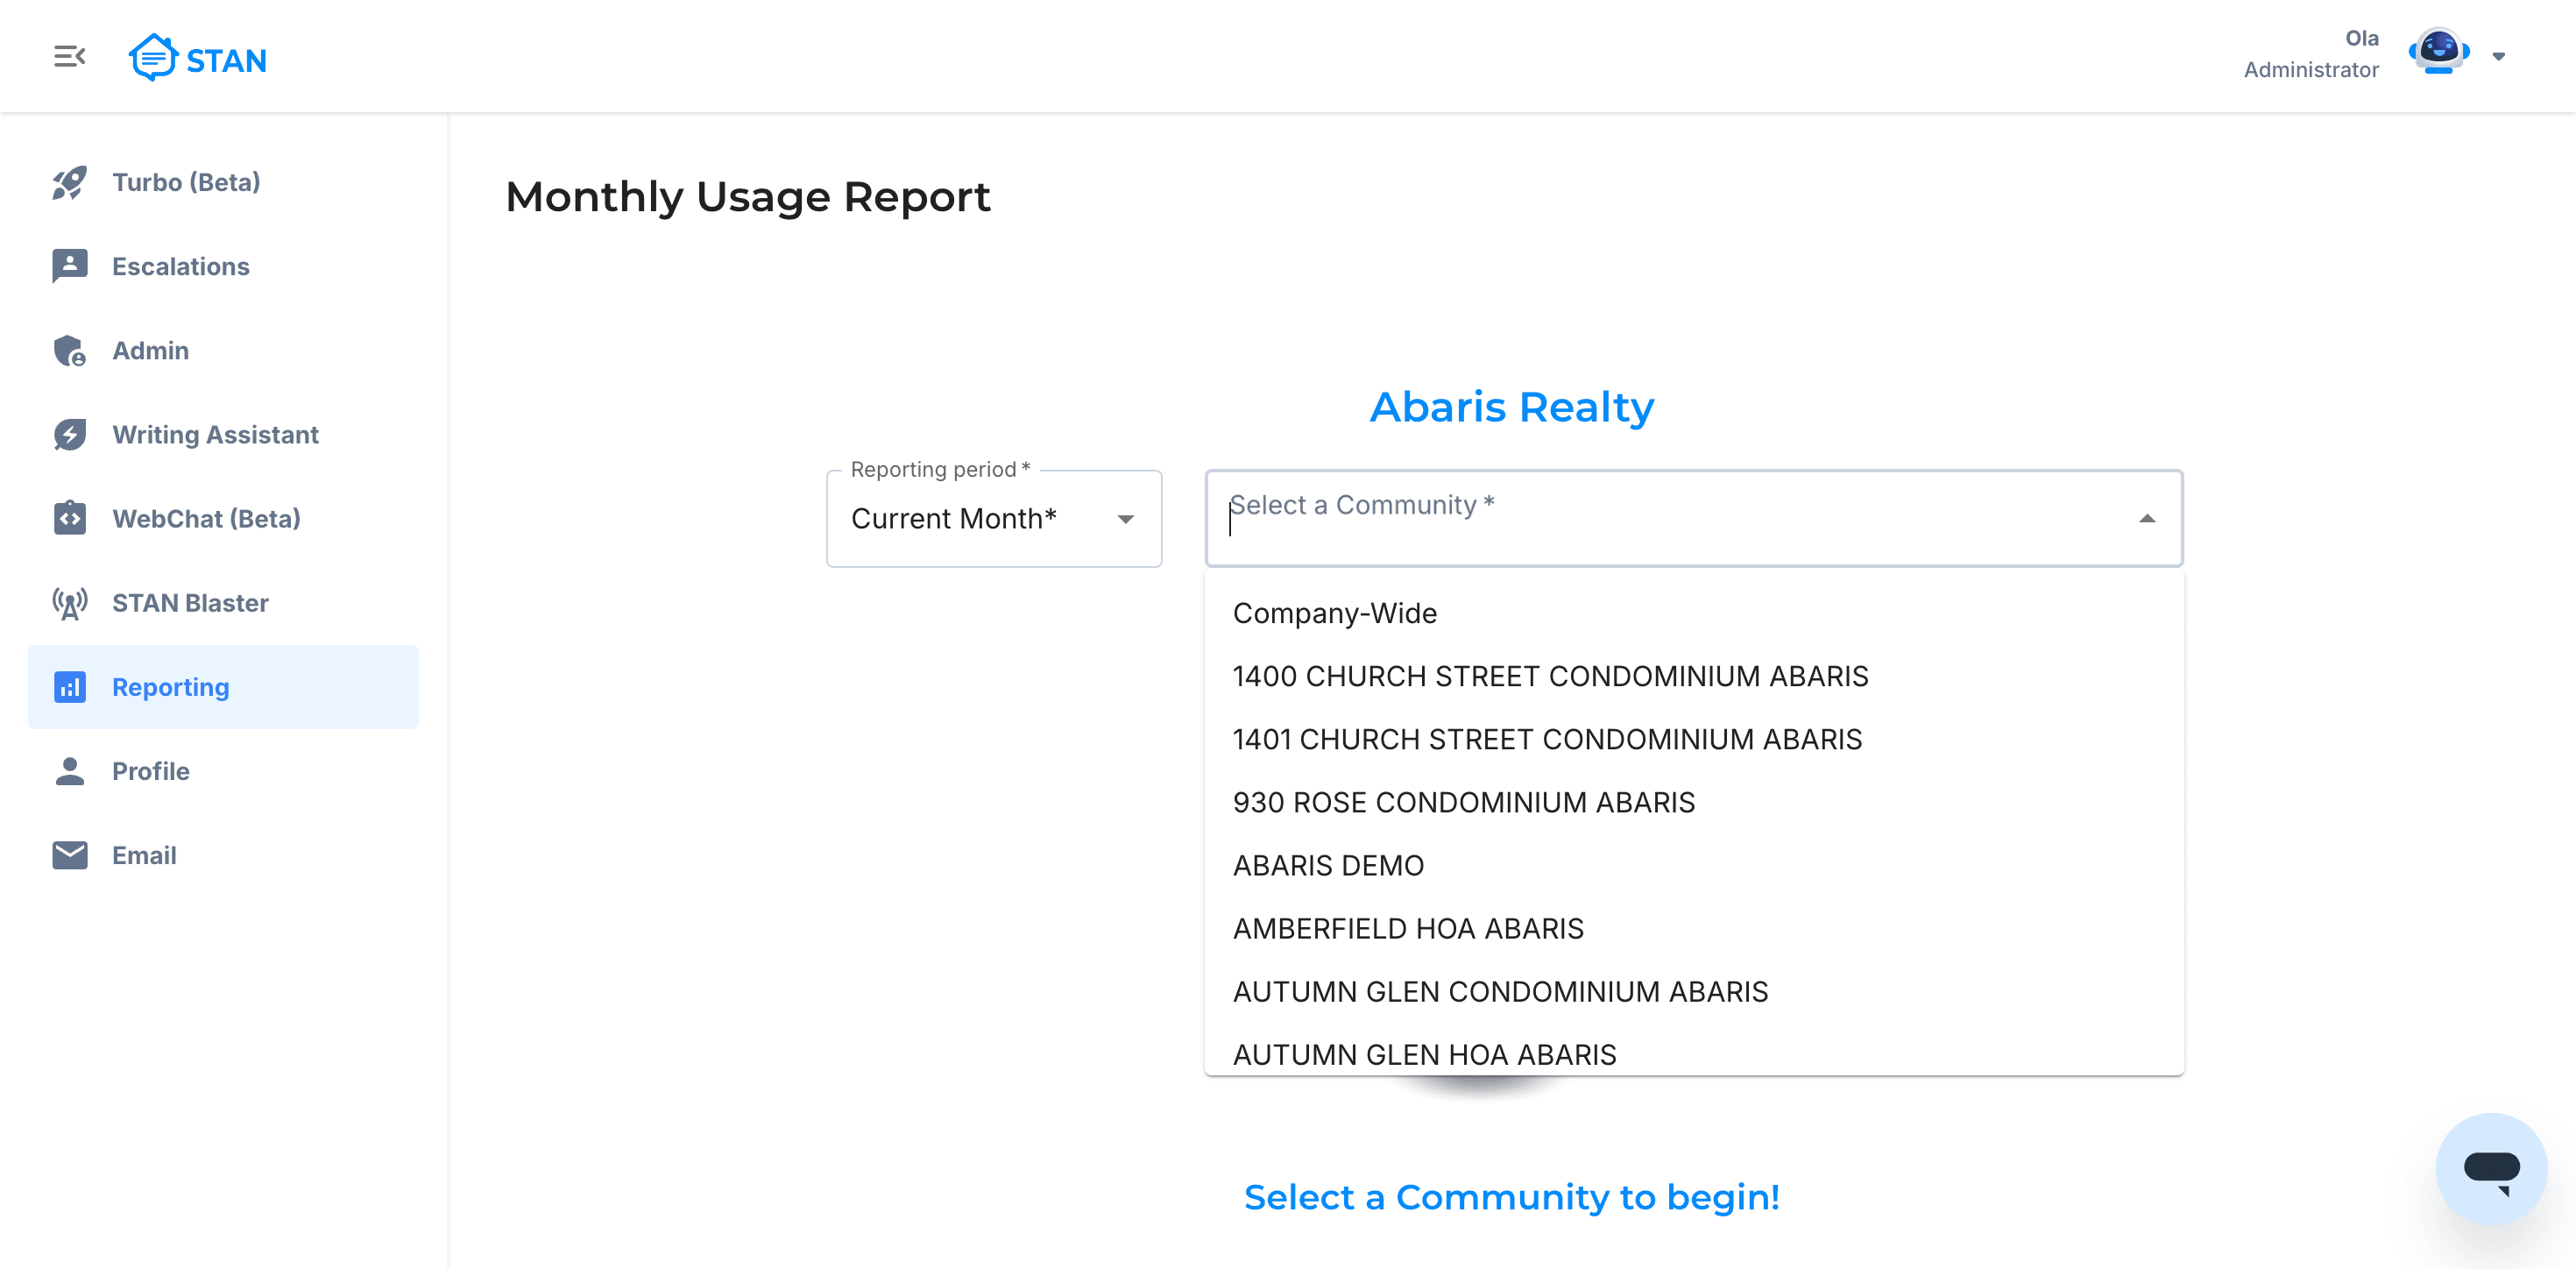The image size is (2576, 1269).
Task: Click the Reporting chart icon
Action: point(69,687)
